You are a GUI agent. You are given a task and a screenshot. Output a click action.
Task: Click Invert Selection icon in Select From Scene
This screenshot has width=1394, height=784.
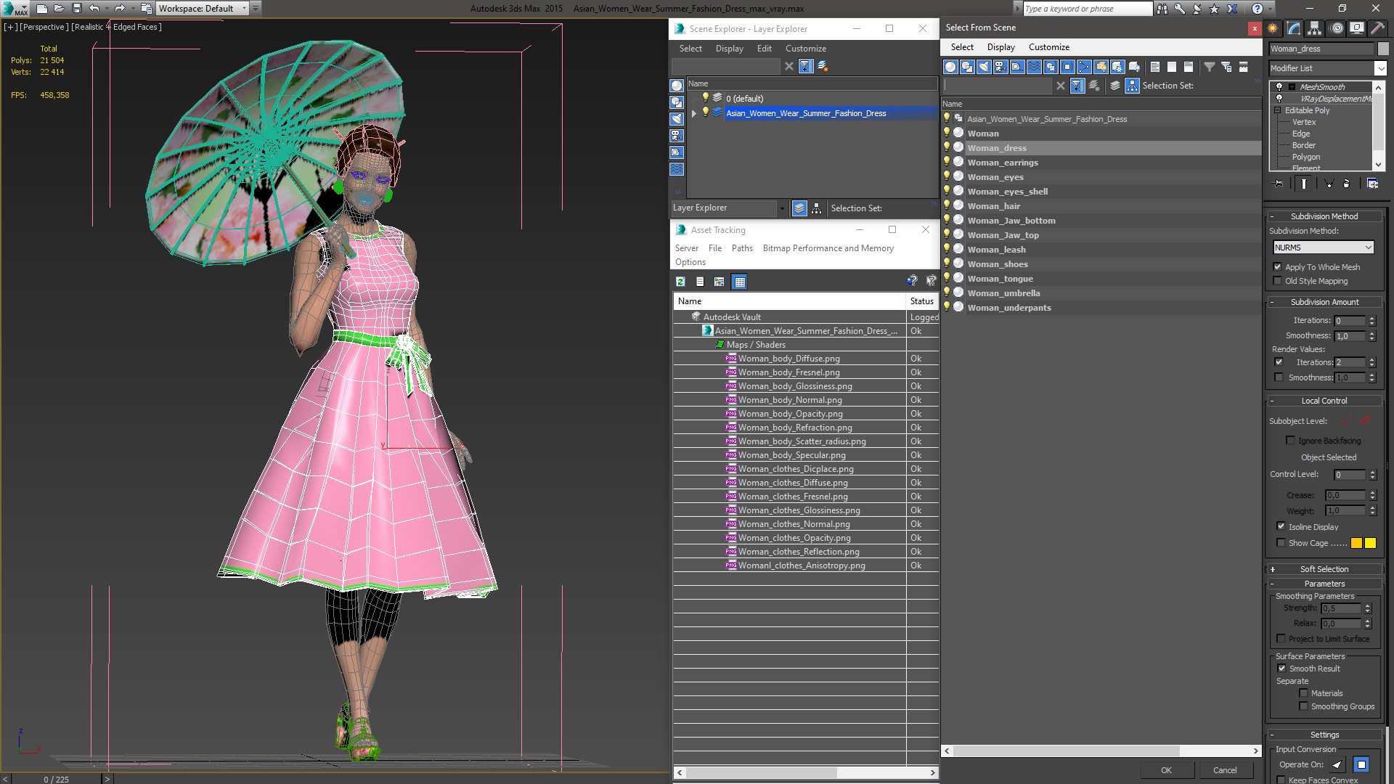click(1189, 67)
